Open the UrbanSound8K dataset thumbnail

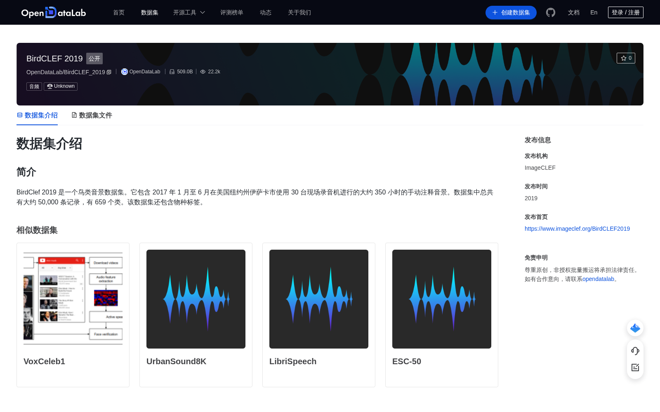(196, 299)
